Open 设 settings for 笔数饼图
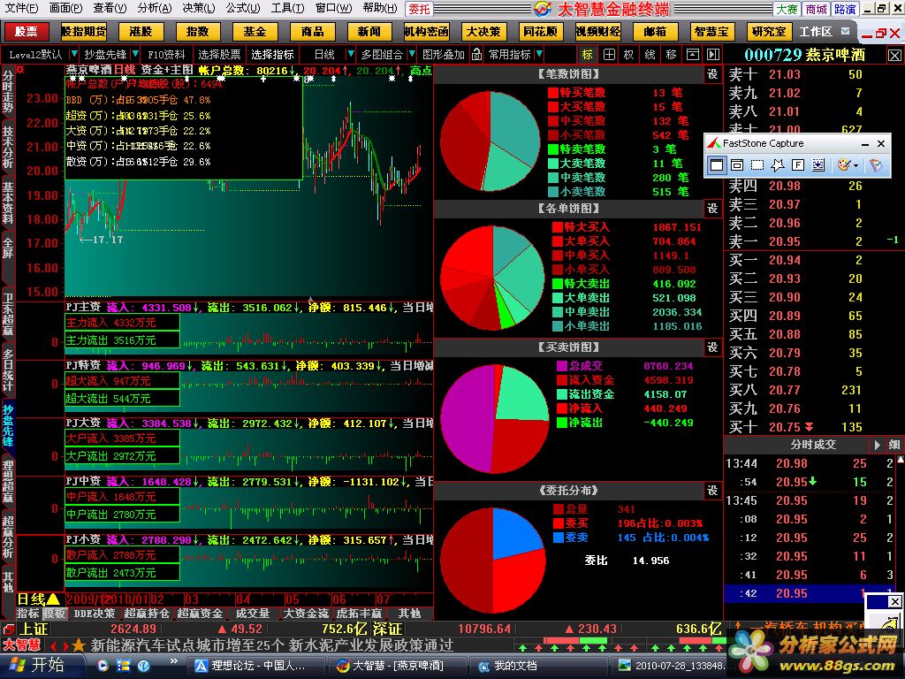This screenshot has width=905, height=679. click(712, 74)
